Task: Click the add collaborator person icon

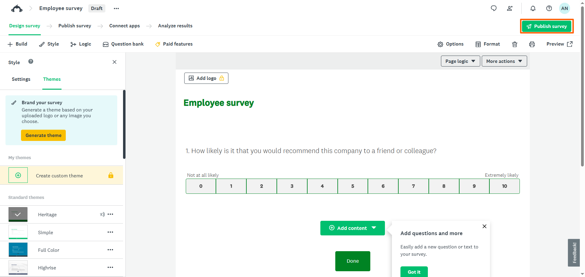Action: (x=510, y=9)
